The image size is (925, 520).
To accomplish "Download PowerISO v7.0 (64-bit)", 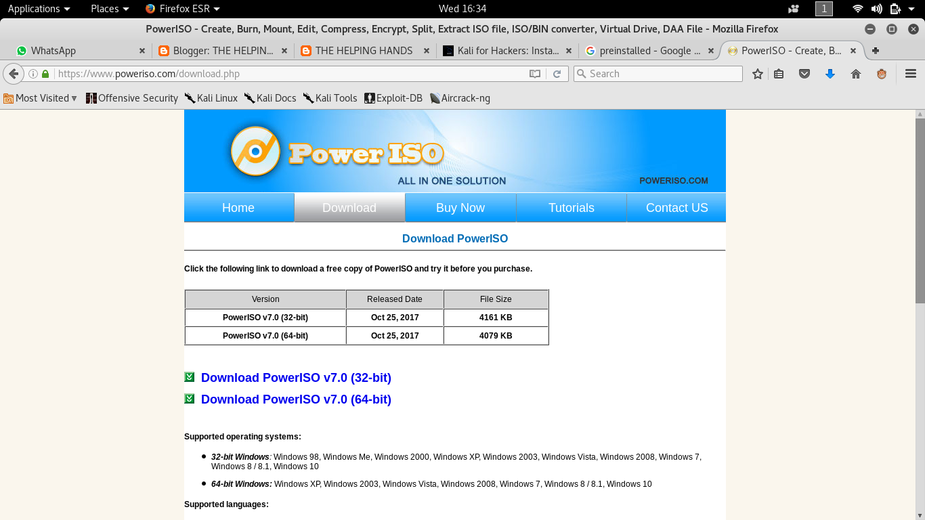I will click(296, 399).
